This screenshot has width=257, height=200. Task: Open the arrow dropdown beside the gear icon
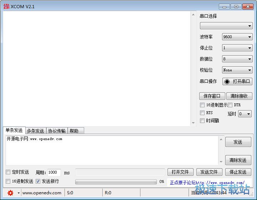tap(19, 193)
